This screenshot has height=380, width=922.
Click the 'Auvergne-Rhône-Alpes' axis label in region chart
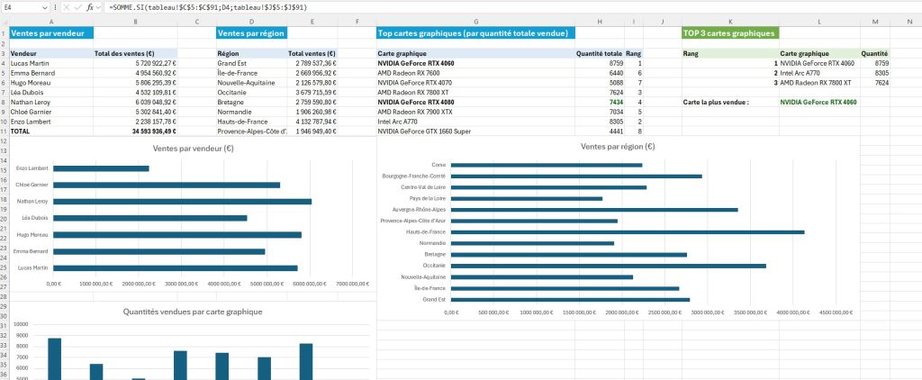click(419, 210)
